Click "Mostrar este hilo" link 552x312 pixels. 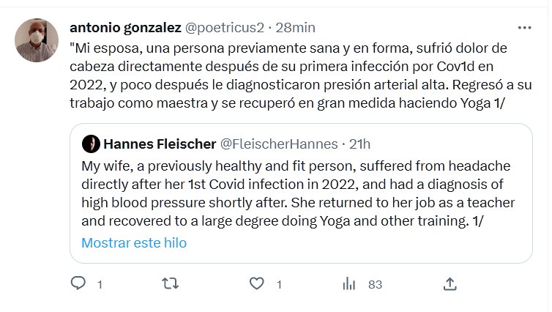pyautogui.click(x=134, y=242)
